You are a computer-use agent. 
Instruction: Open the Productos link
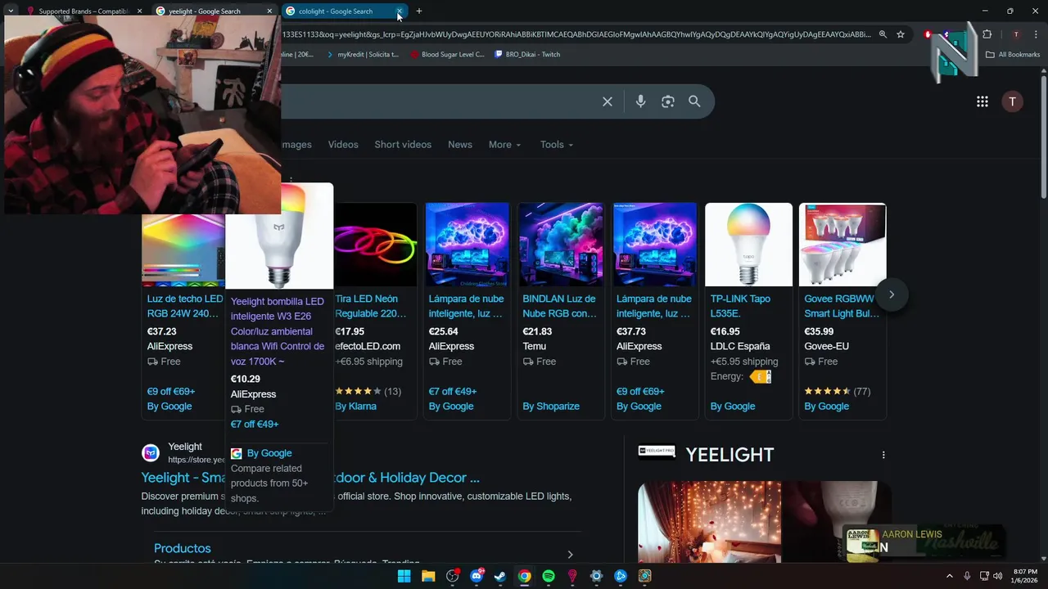(183, 548)
